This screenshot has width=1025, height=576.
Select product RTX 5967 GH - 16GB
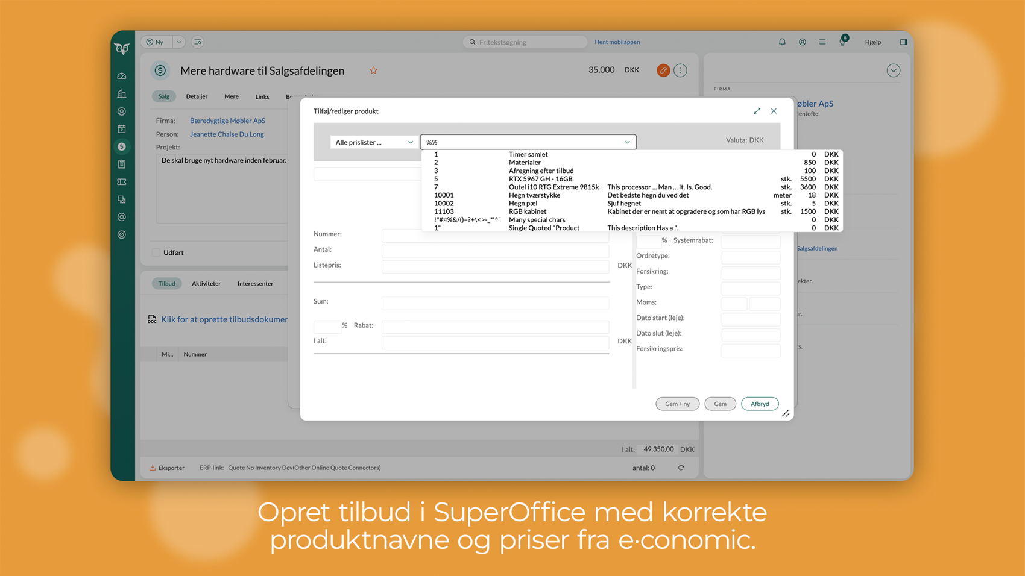(x=540, y=179)
